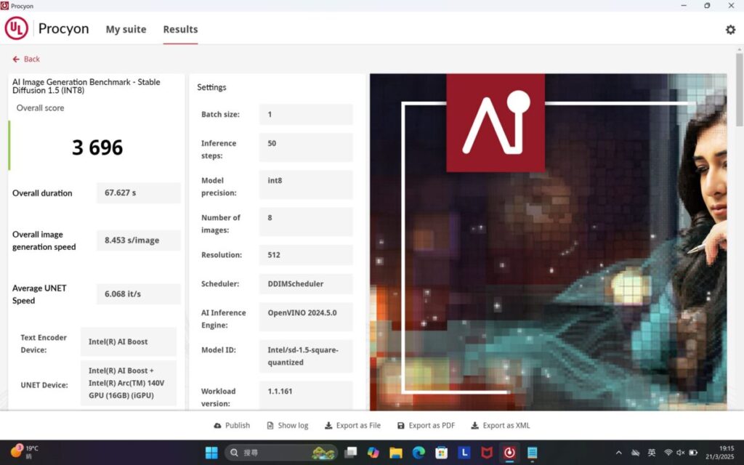The image size is (744, 465).
Task: Select the Number of images value 8
Action: click(306, 222)
